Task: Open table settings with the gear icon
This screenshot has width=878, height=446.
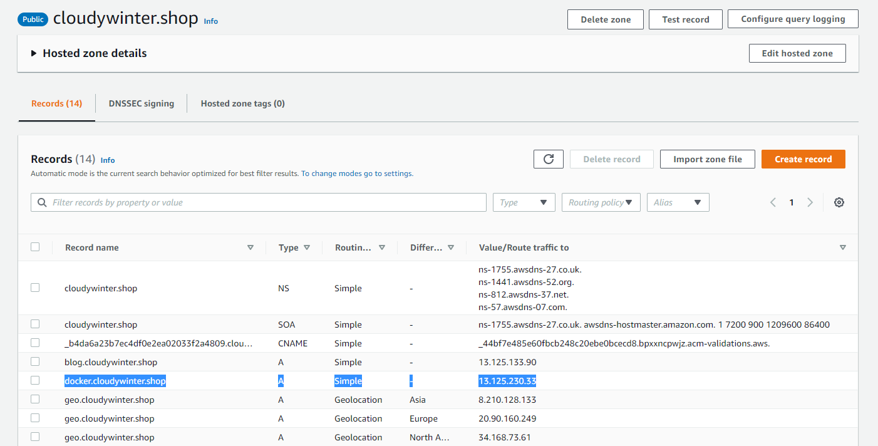Action: (x=839, y=202)
